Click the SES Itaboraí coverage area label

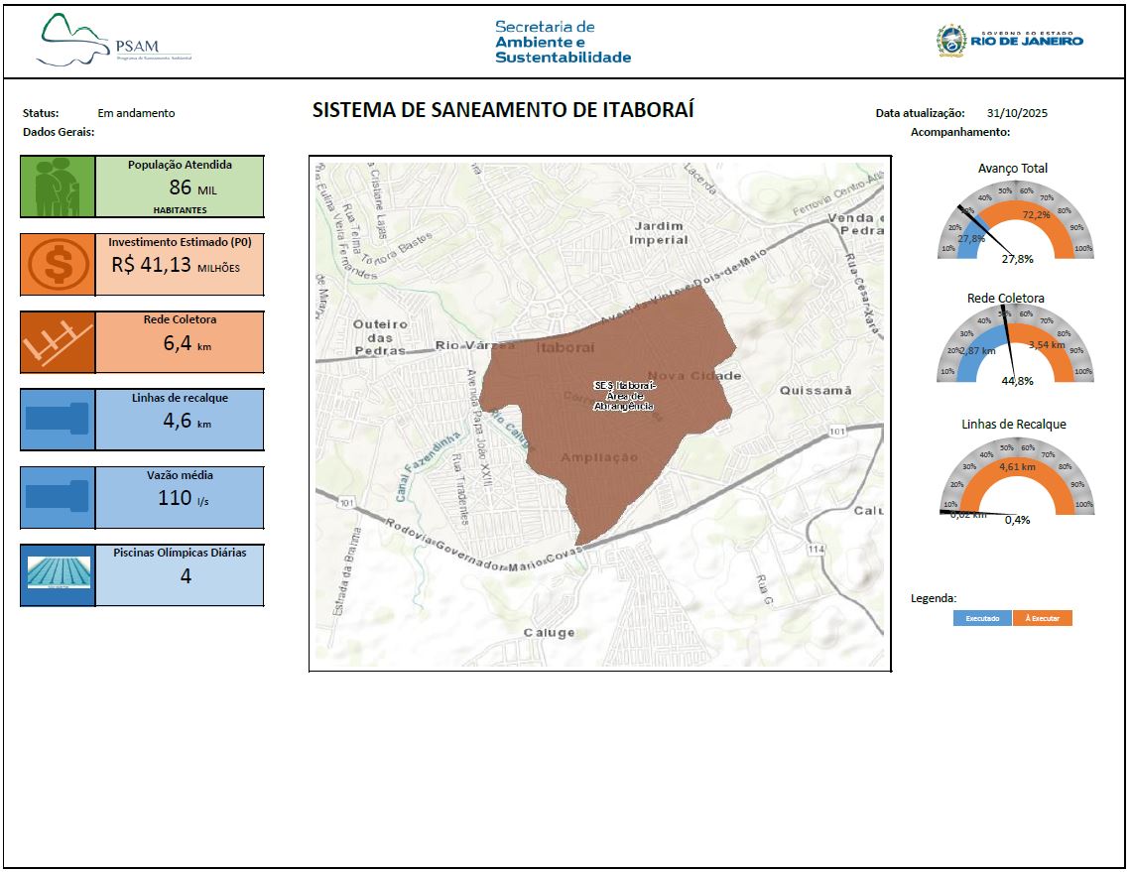pyautogui.click(x=623, y=395)
